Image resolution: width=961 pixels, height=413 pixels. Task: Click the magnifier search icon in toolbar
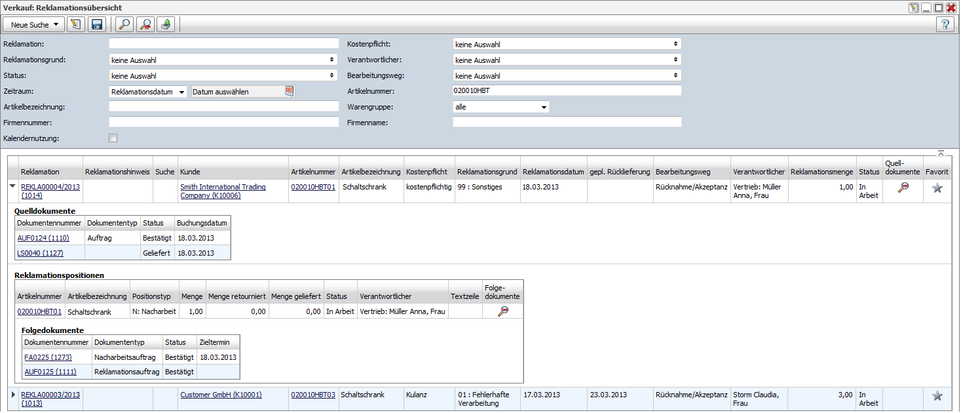click(x=124, y=25)
